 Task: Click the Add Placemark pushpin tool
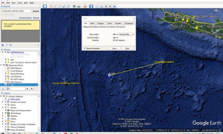point(51,6)
